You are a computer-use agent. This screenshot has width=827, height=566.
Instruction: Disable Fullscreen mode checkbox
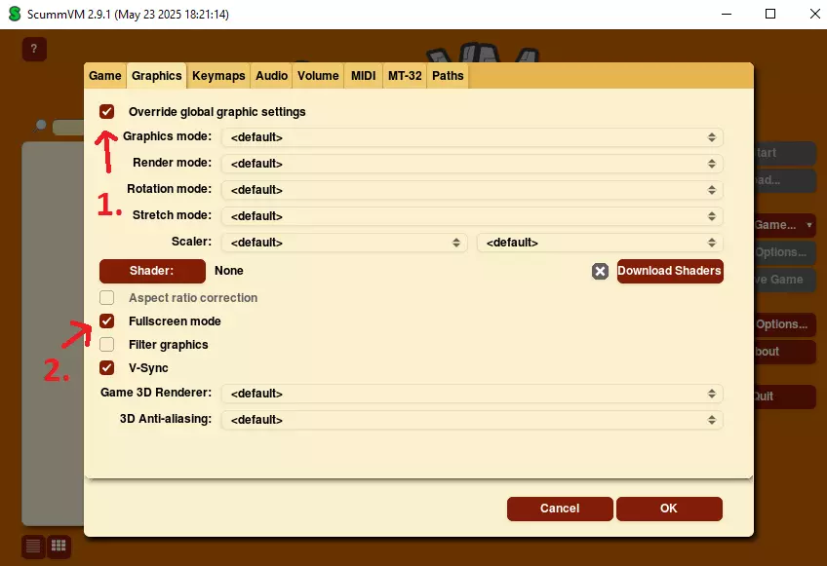[107, 321]
